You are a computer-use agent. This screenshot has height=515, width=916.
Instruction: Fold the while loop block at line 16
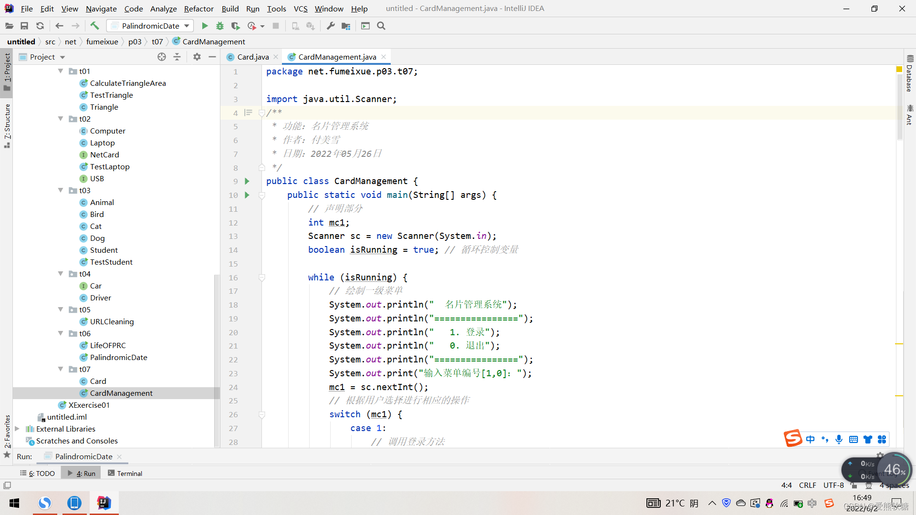click(x=262, y=278)
